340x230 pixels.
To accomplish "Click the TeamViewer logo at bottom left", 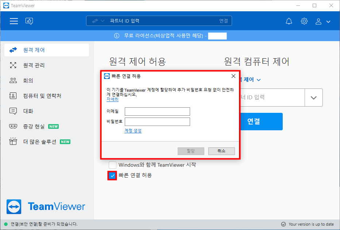I will [x=46, y=206].
